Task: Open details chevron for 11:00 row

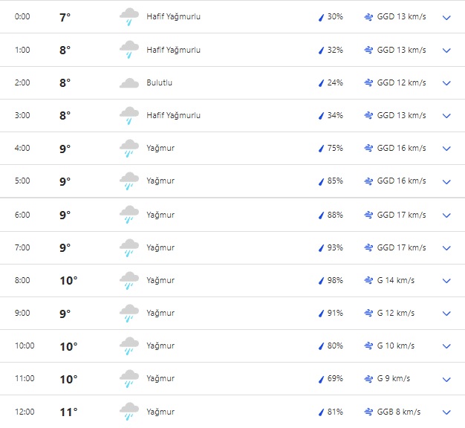Action: click(x=446, y=379)
